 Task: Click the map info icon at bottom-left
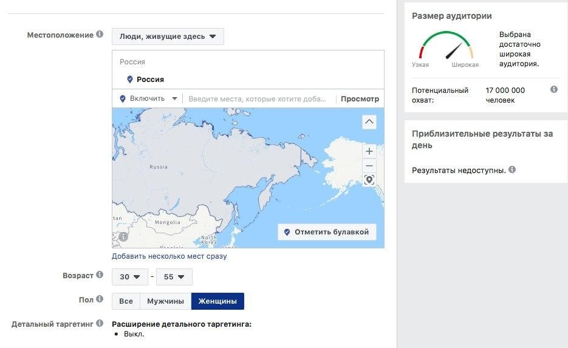(x=123, y=237)
